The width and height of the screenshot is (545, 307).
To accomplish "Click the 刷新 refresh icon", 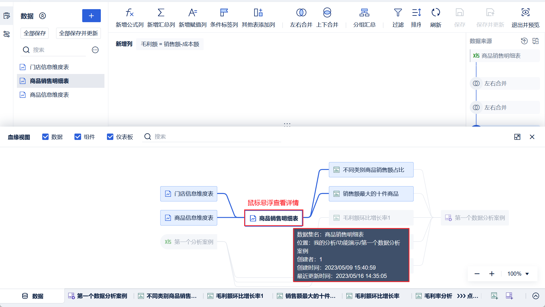I will (436, 13).
